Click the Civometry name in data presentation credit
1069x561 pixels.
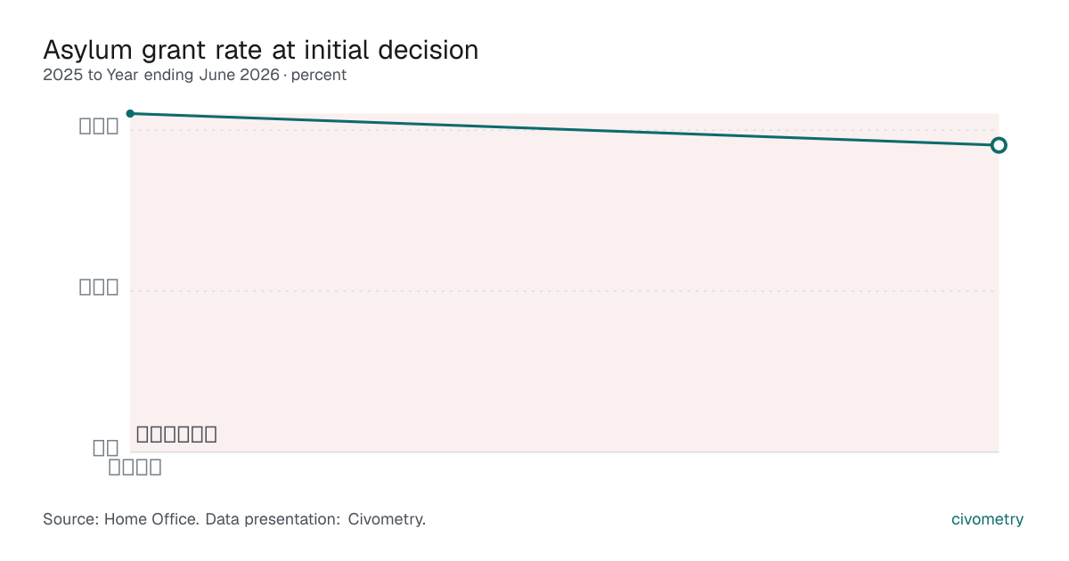click(387, 519)
